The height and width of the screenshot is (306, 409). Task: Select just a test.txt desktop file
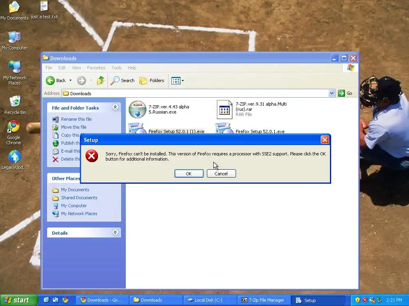pos(44,10)
